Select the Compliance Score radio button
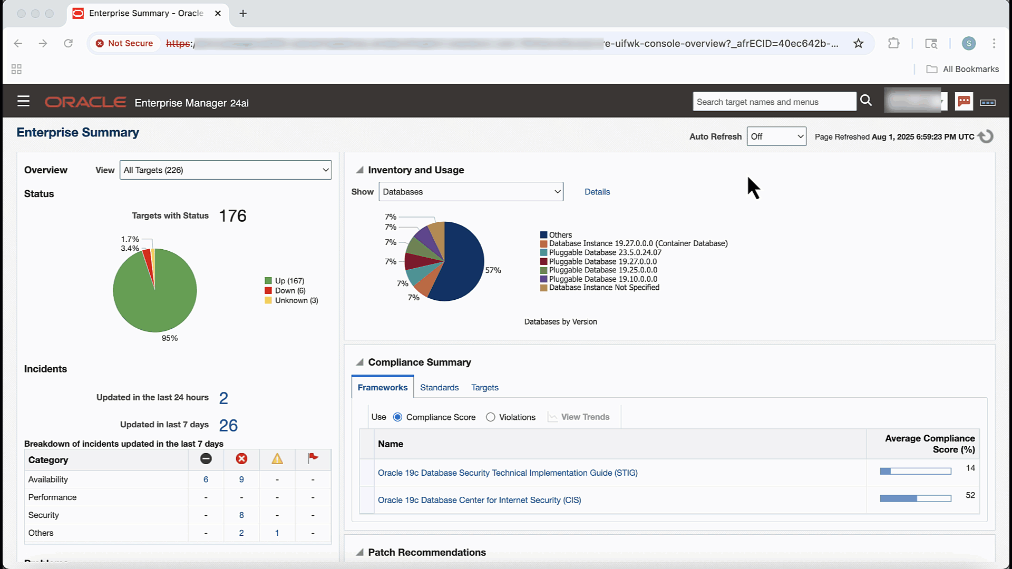 pyautogui.click(x=398, y=417)
